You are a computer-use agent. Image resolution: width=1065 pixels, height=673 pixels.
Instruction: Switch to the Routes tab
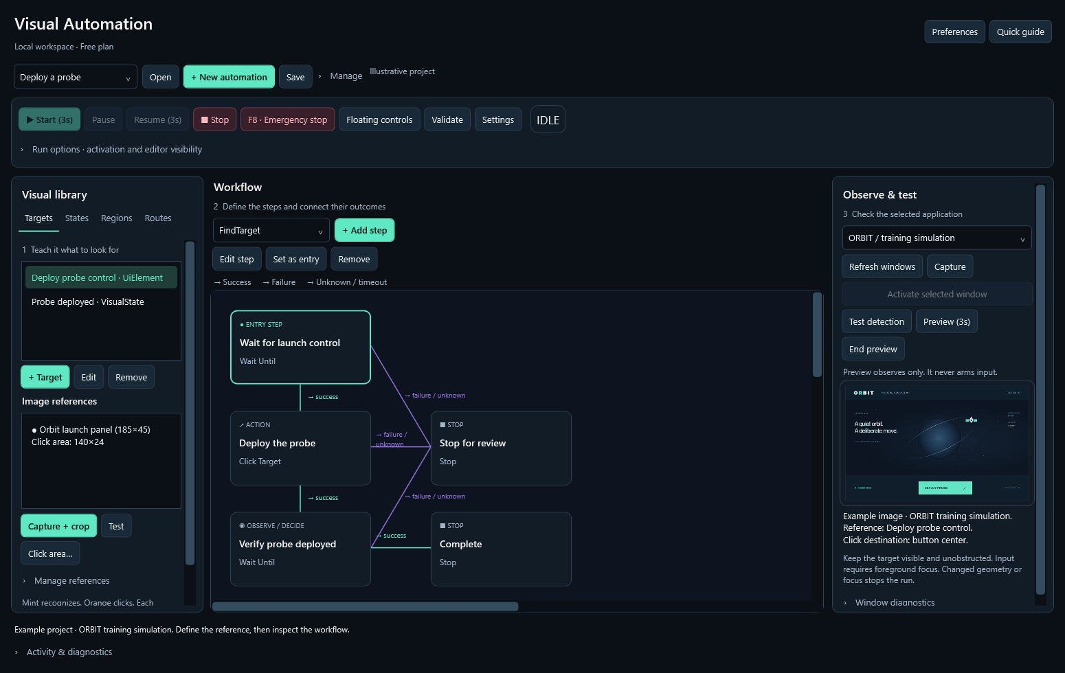pyautogui.click(x=158, y=218)
